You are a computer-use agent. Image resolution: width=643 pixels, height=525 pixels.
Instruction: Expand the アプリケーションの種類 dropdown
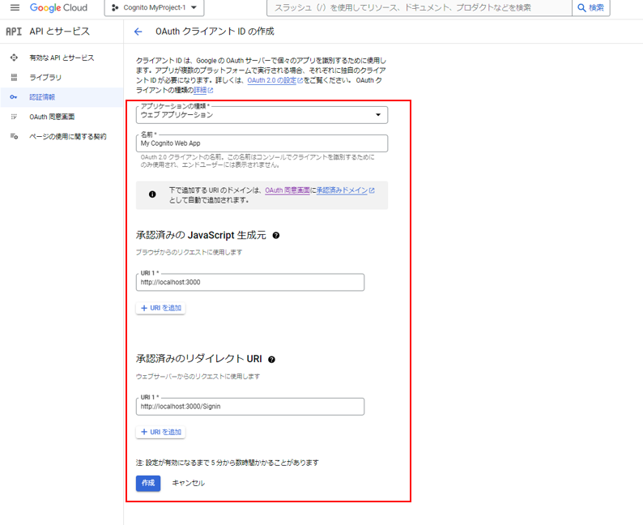point(262,115)
